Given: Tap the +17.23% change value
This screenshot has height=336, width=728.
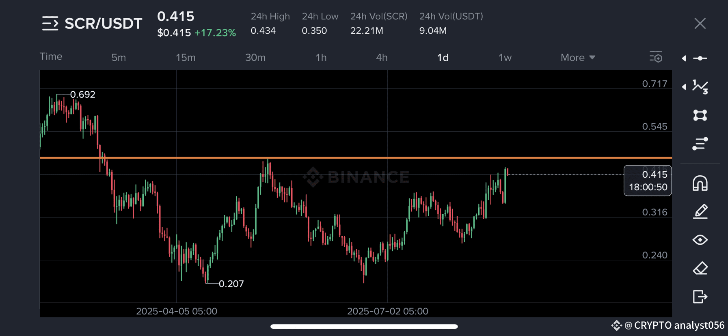Looking at the screenshot, I should point(215,33).
